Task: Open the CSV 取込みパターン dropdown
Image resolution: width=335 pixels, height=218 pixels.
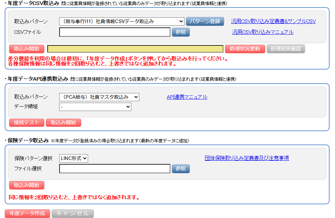Action: tap(122, 21)
